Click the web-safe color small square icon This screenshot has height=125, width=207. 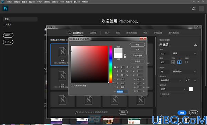[125, 57]
